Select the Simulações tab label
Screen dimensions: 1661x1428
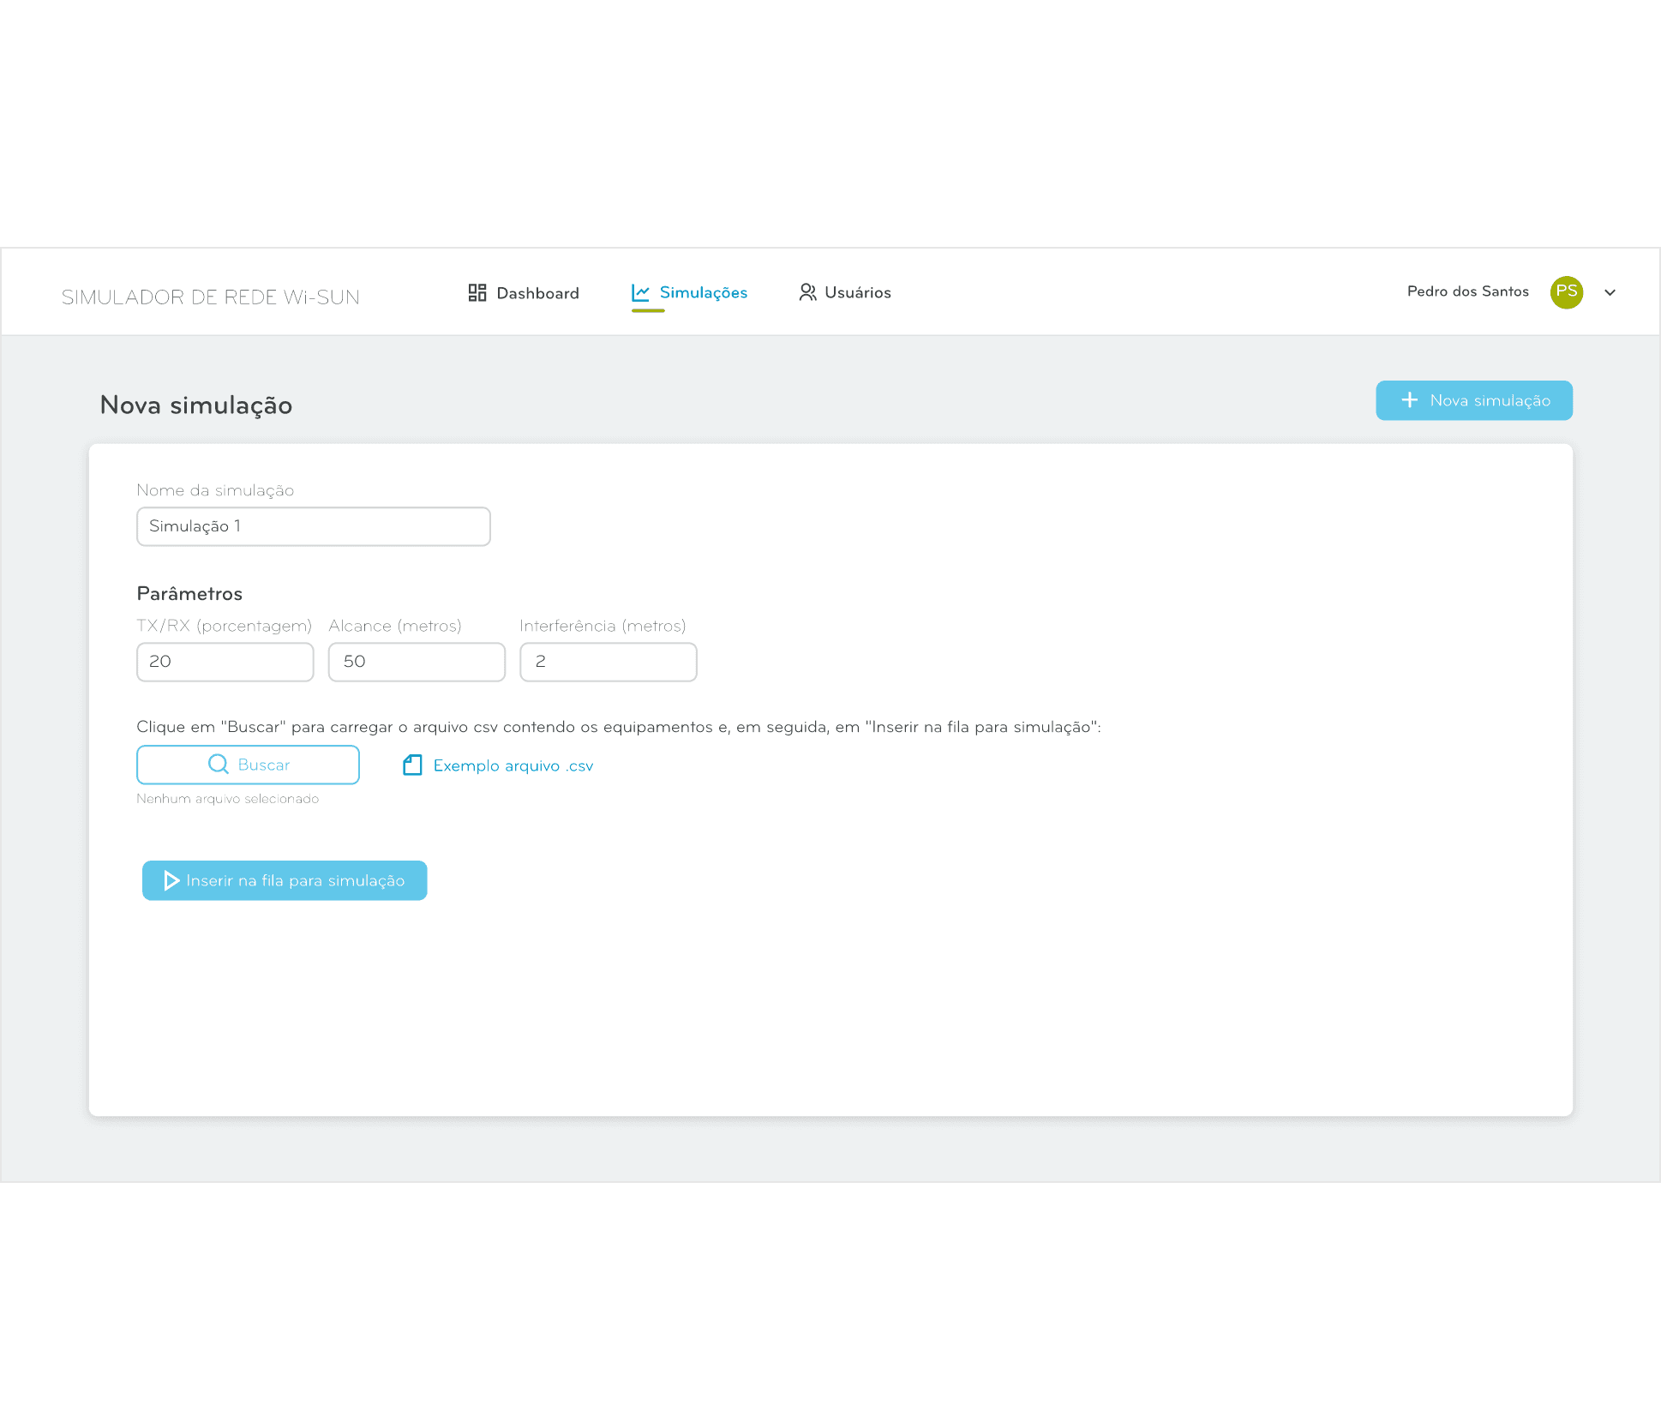click(x=703, y=293)
